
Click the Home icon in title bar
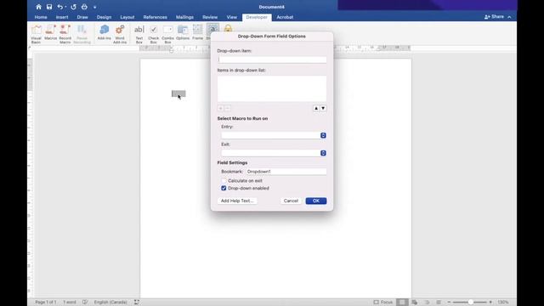(x=38, y=7)
